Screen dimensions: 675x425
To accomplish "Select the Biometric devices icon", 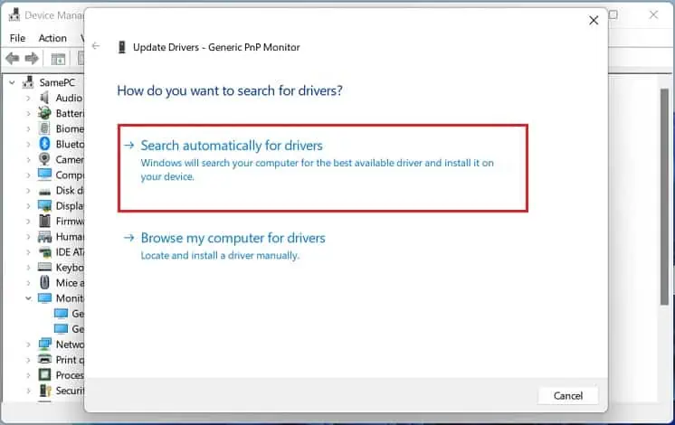I will (44, 128).
